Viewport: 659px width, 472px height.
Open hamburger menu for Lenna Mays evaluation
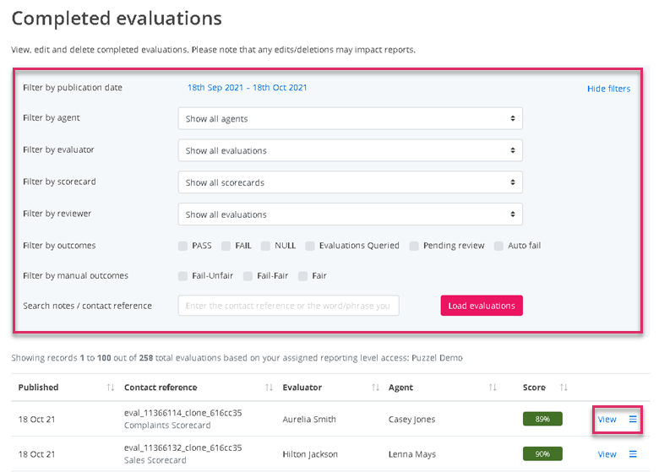[x=633, y=454]
